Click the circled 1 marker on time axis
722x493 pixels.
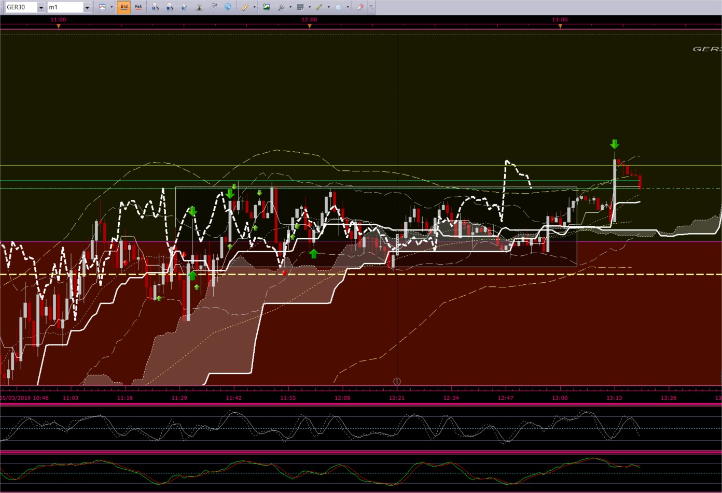coord(397,381)
